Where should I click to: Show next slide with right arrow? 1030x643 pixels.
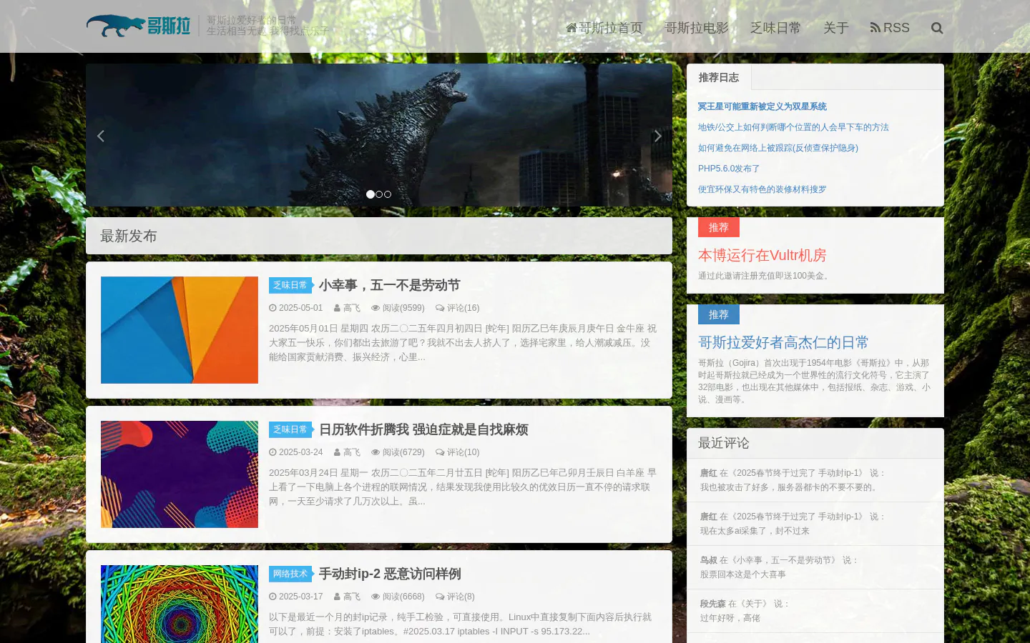point(658,136)
